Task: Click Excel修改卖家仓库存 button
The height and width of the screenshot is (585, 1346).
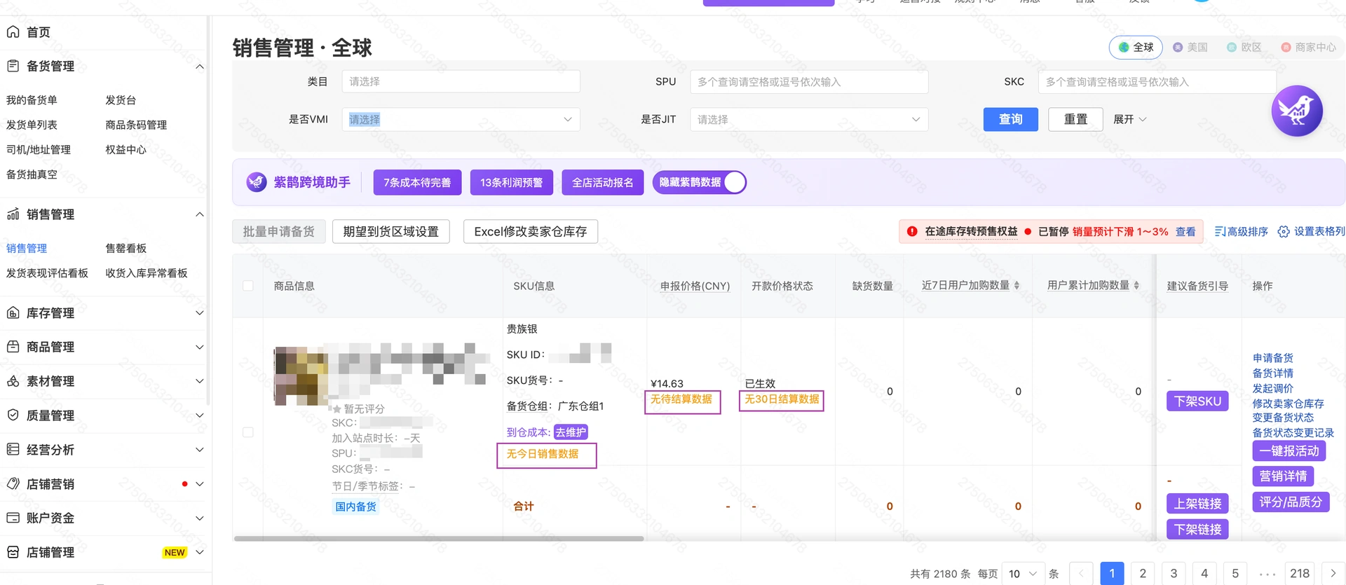Action: click(530, 231)
